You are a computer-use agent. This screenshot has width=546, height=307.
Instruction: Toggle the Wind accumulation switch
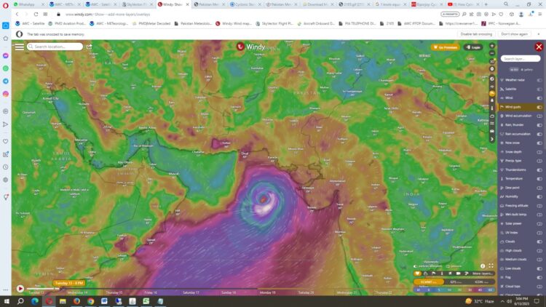tap(539, 116)
